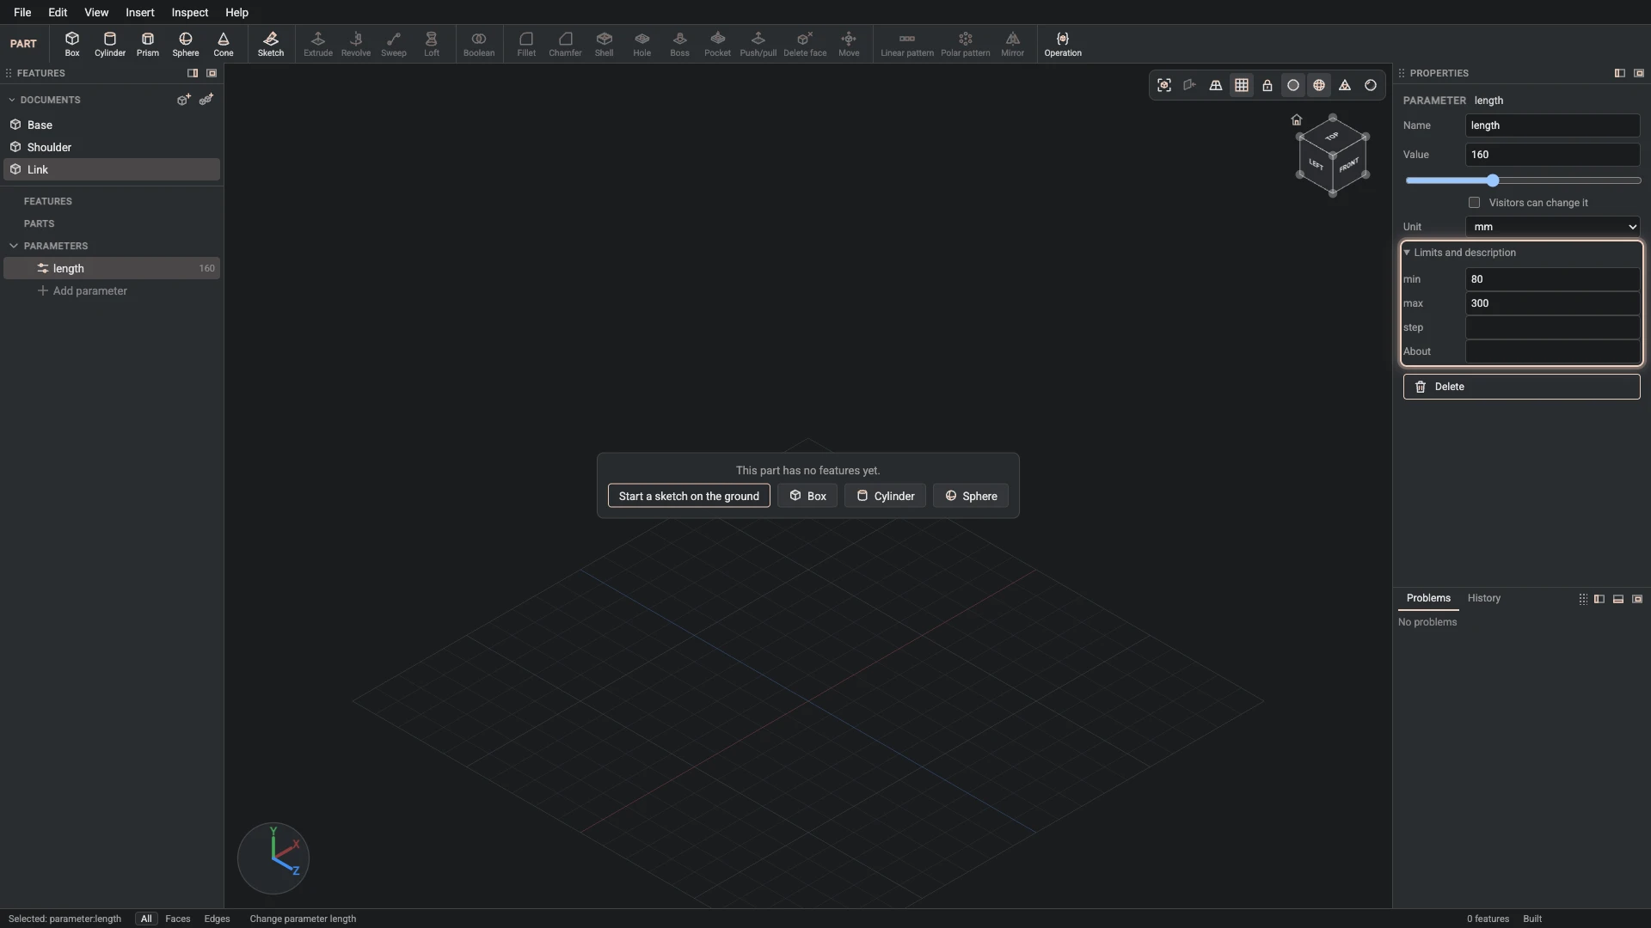The width and height of the screenshot is (1651, 928).
Task: Click the LEFT face of view cube
Action: tap(1316, 164)
